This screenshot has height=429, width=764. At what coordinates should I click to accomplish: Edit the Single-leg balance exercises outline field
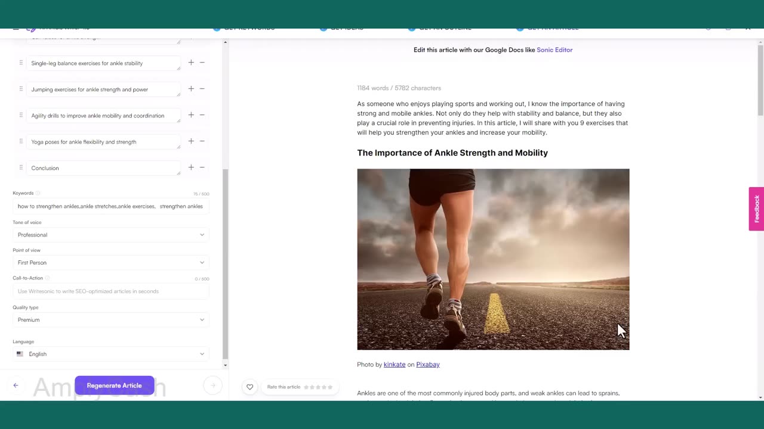pos(103,63)
